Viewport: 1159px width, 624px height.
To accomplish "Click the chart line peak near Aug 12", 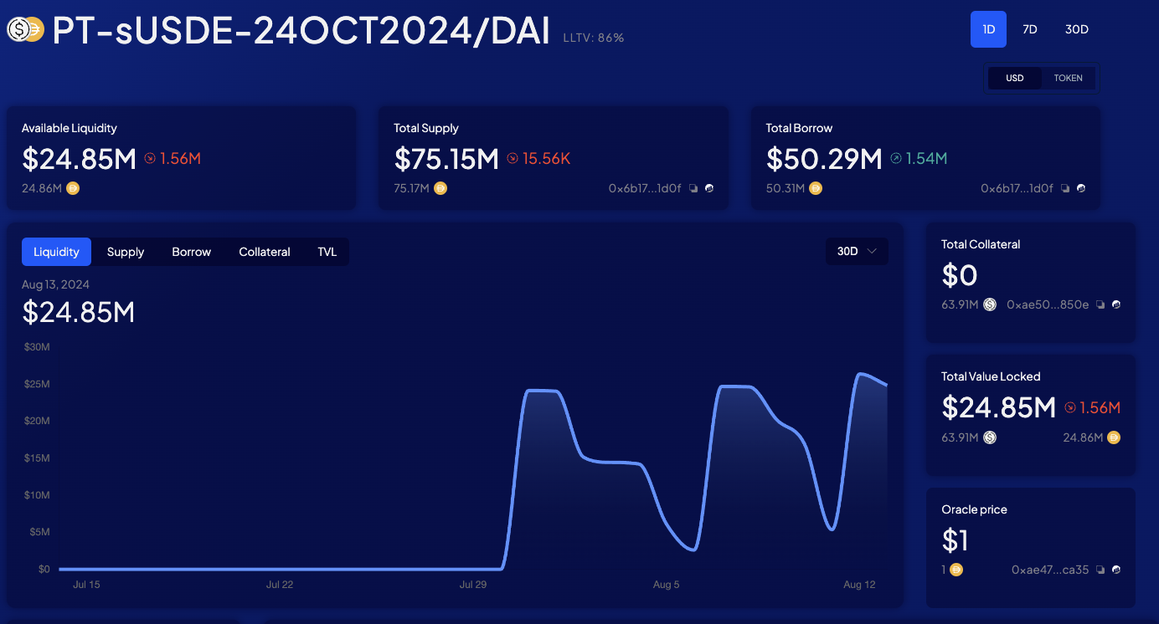I will [860, 374].
